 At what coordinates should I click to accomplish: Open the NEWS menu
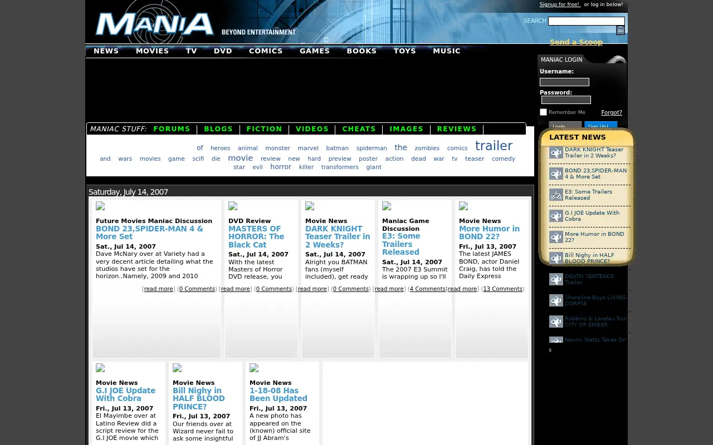(x=106, y=51)
